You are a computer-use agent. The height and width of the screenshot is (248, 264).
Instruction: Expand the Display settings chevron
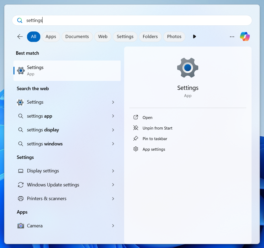pos(113,171)
